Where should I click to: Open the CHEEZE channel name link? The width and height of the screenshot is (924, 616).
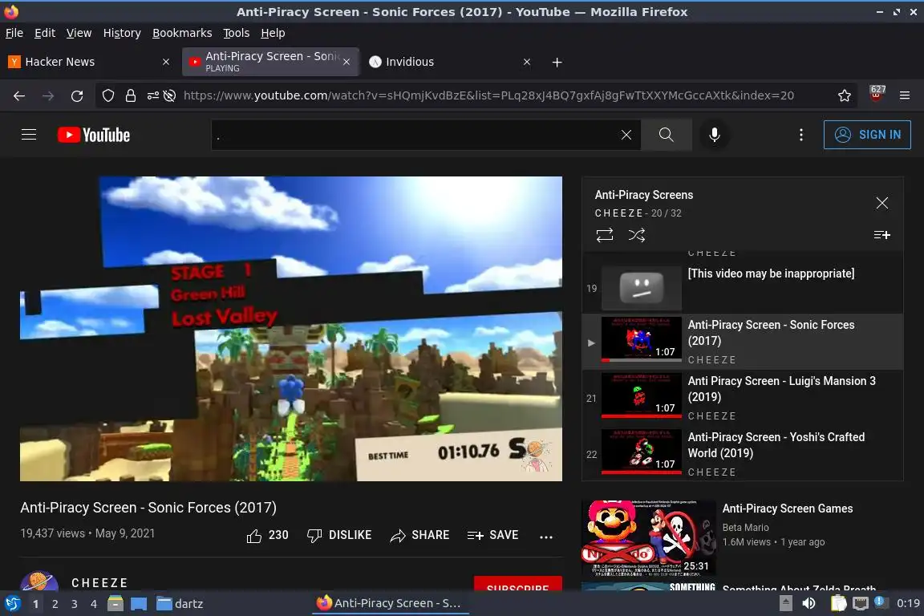click(99, 583)
